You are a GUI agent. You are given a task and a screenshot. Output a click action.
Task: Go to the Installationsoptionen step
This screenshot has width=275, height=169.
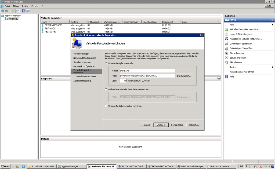(86, 77)
